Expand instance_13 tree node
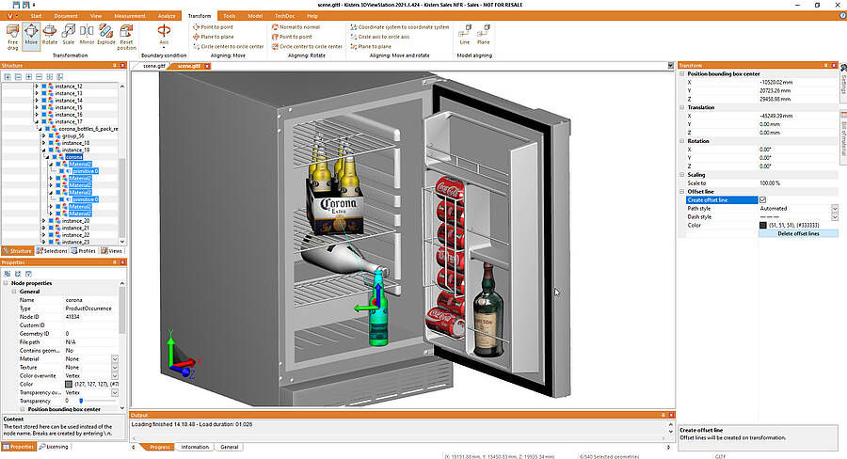The image size is (847, 459). [37, 93]
